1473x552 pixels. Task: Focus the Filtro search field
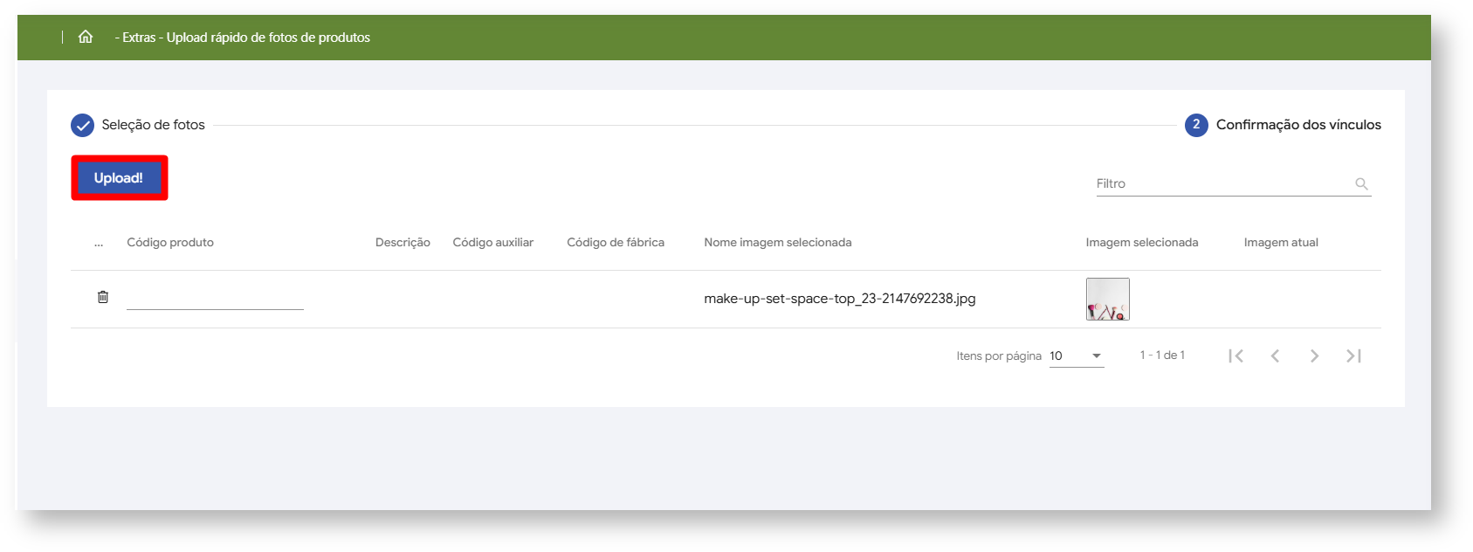[x=1222, y=183]
